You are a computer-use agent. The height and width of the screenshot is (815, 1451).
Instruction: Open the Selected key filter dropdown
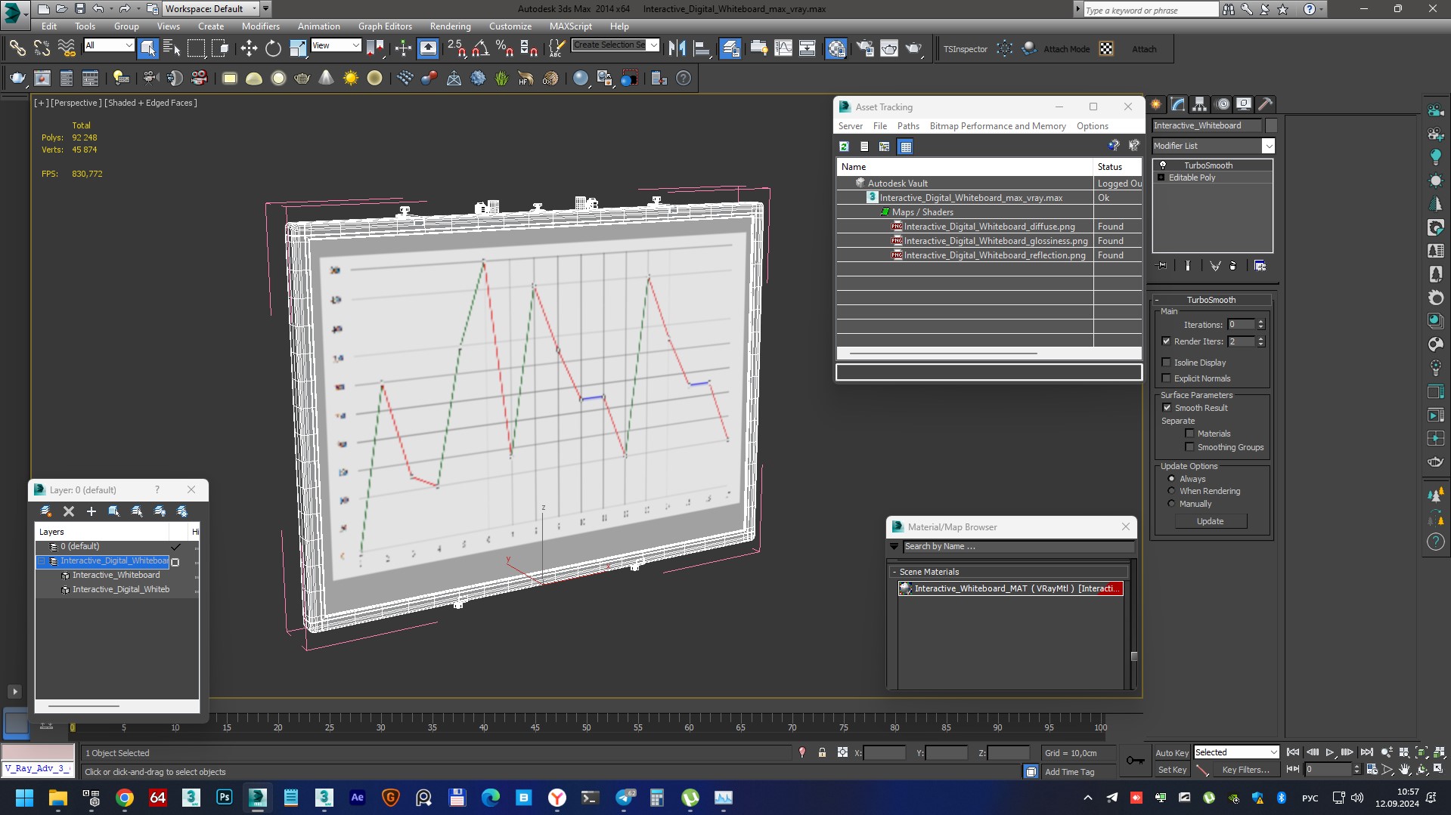(x=1236, y=752)
